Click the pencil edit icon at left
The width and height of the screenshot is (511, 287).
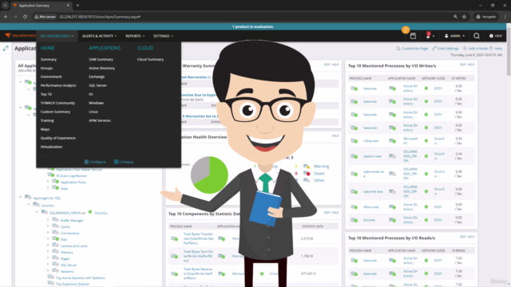point(6,49)
